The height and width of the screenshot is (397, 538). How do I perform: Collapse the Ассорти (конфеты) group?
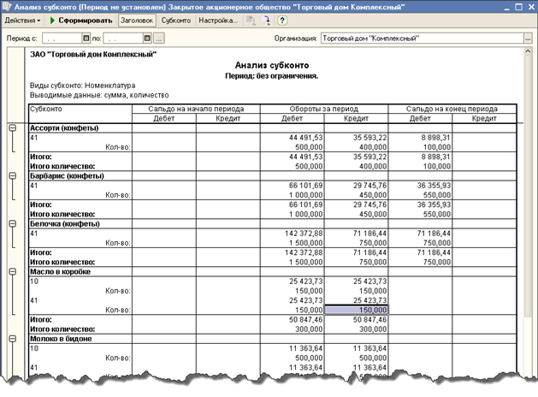pyautogui.click(x=13, y=128)
